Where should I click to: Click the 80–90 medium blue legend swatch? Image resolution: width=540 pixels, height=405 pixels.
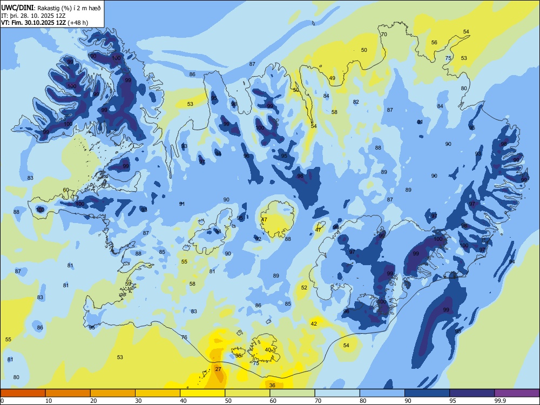point(382,393)
